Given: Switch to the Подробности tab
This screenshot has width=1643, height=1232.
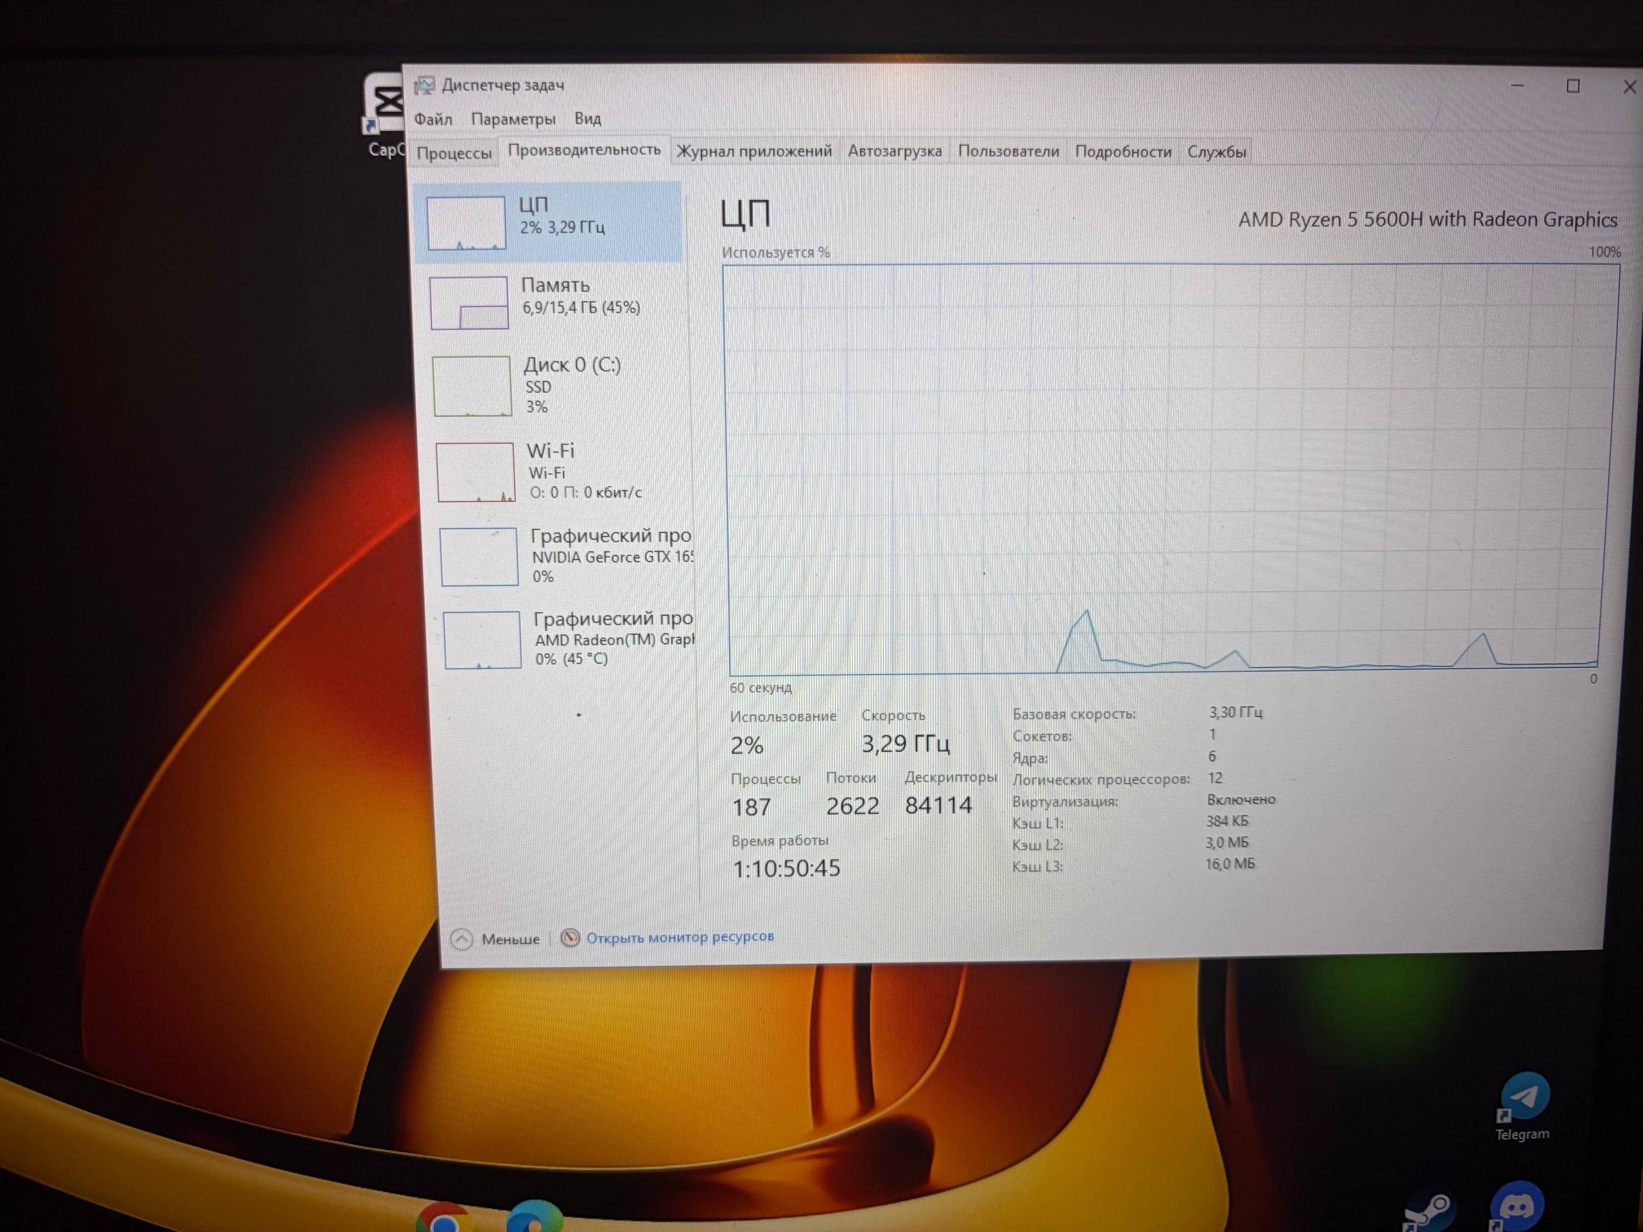Looking at the screenshot, I should coord(1123,151).
